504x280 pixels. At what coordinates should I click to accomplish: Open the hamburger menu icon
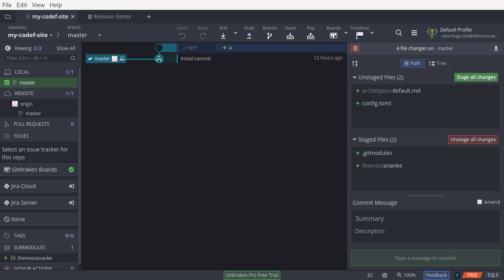click(x=414, y=33)
